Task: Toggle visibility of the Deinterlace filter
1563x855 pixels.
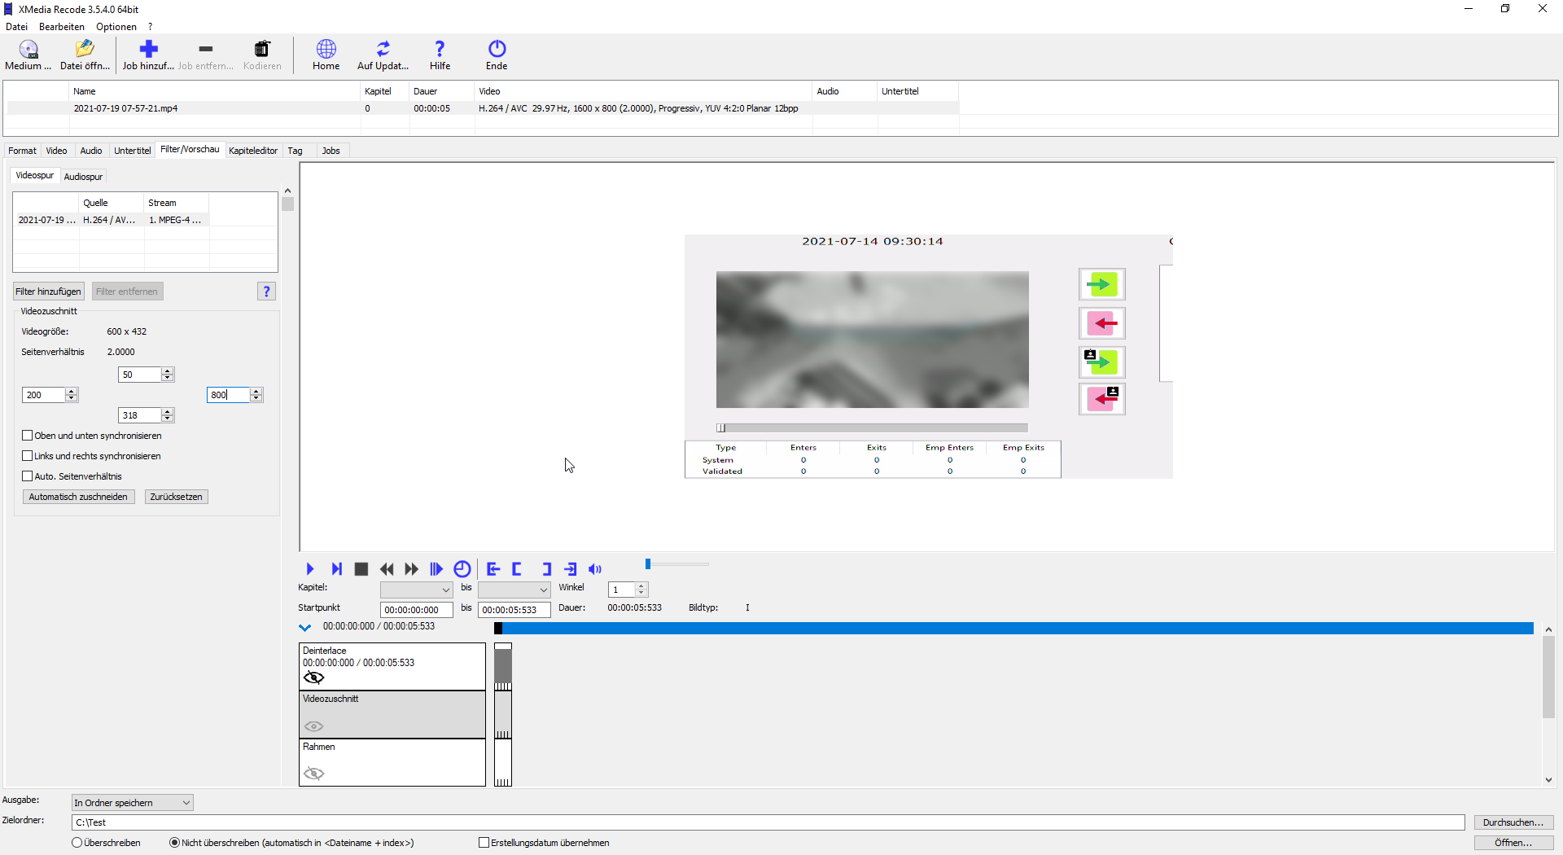Action: point(313,677)
